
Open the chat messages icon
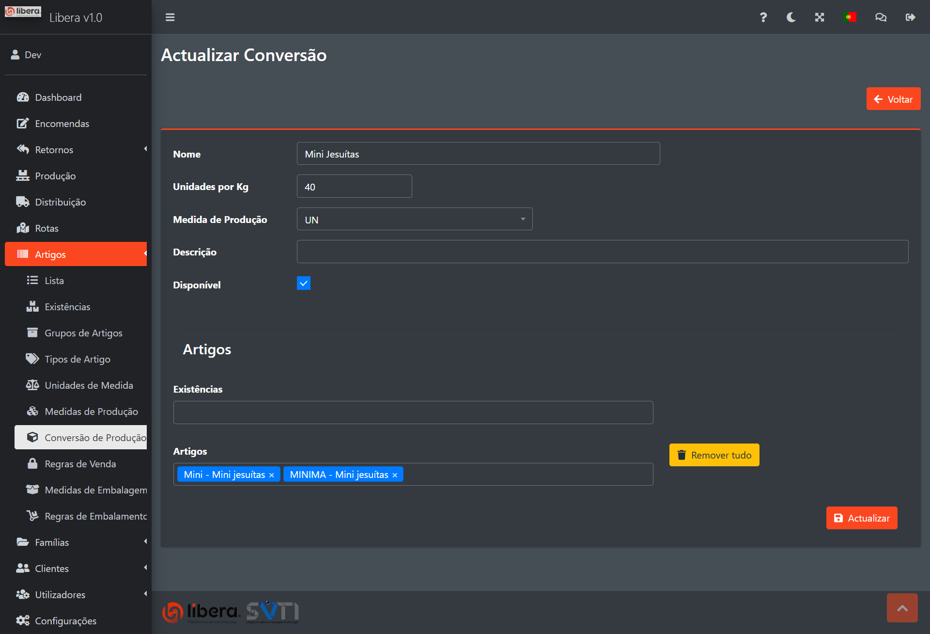(881, 17)
